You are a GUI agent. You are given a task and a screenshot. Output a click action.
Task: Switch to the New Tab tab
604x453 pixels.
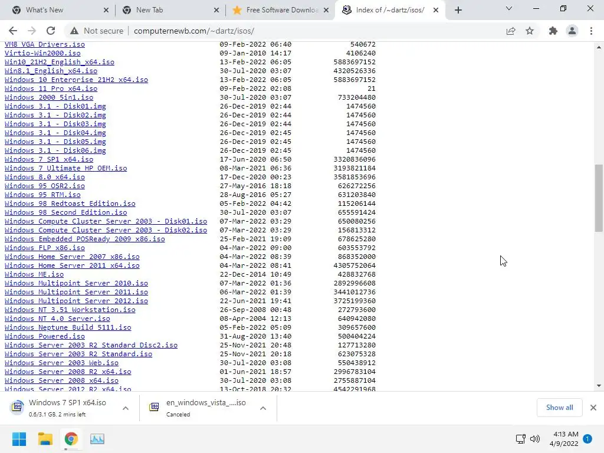pos(169,10)
